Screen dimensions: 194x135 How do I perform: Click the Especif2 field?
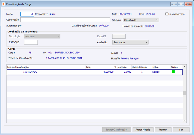pos(119,36)
